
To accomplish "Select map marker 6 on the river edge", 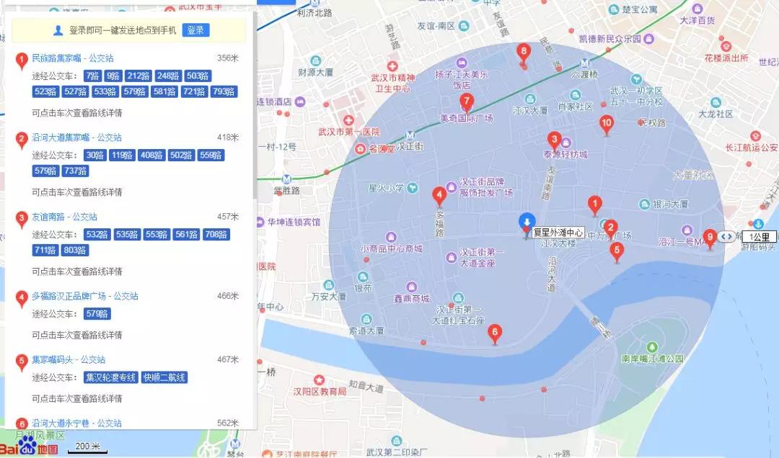I will 494,333.
